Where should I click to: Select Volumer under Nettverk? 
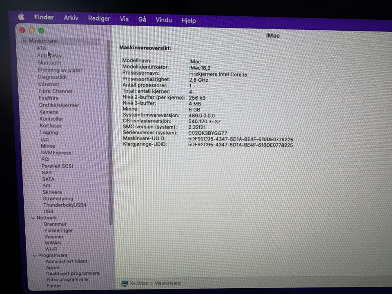coord(54,236)
